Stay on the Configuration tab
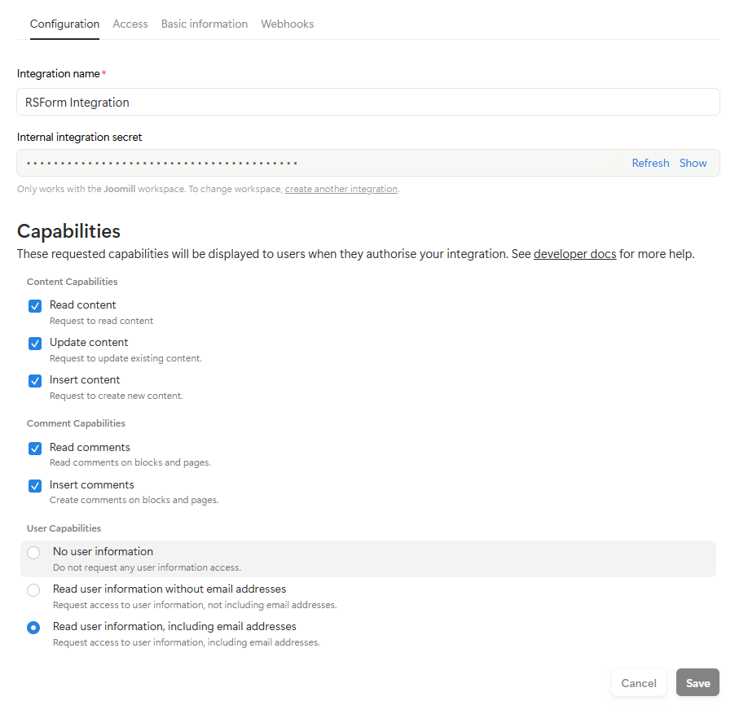Viewport: 748px width, 714px height. [x=64, y=24]
